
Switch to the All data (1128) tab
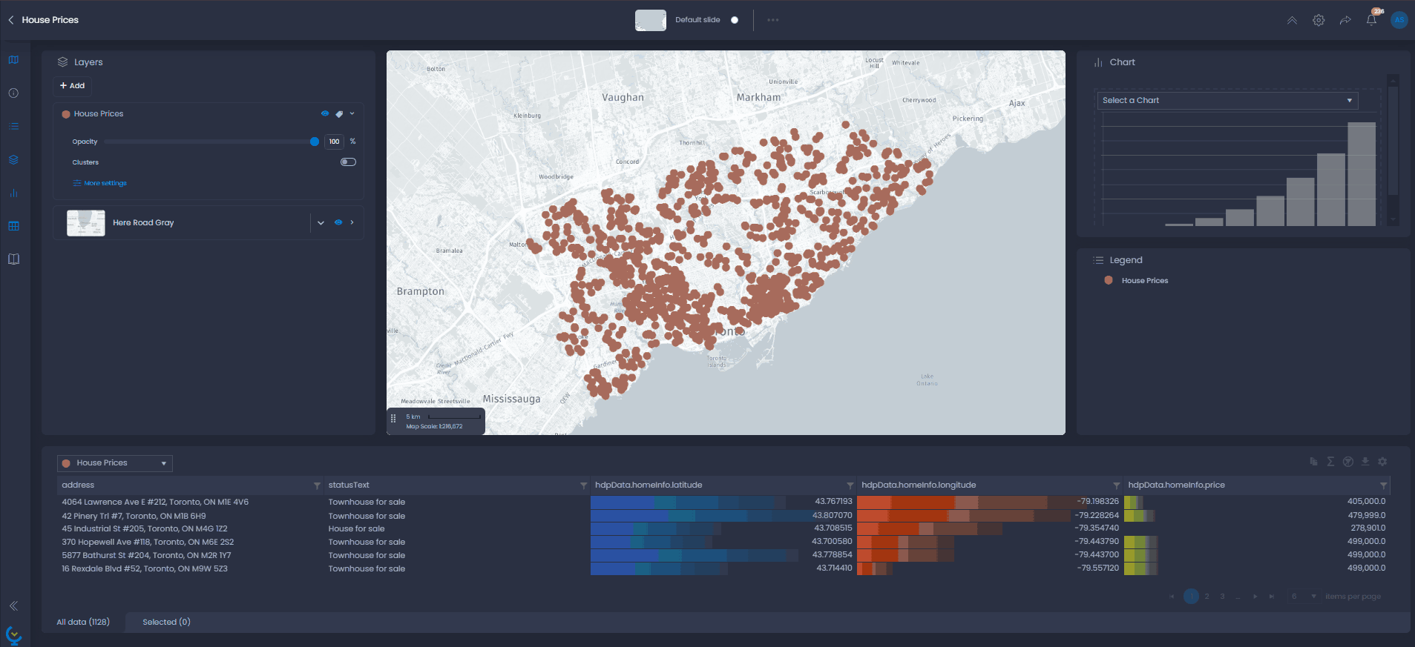(x=83, y=623)
